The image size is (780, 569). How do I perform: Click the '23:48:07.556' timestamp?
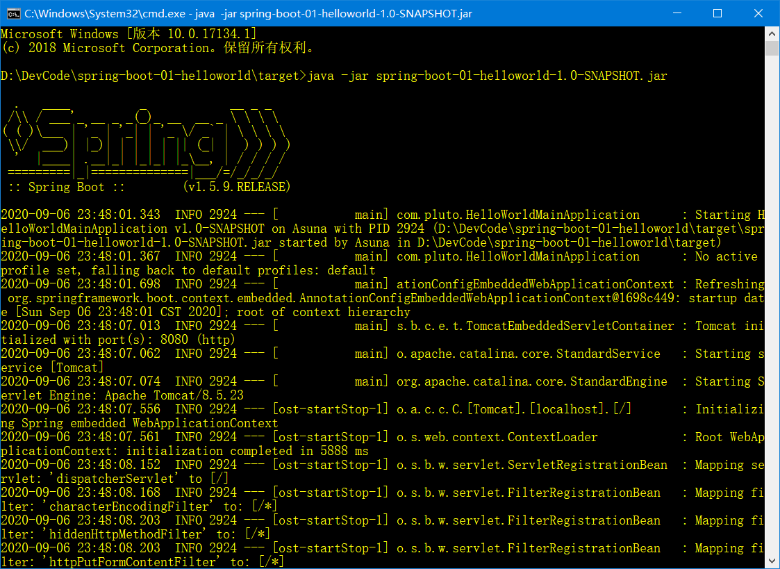[x=119, y=409]
